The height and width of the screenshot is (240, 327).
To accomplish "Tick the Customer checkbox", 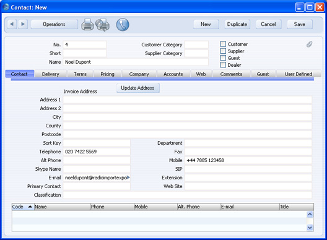I will tap(223, 44).
